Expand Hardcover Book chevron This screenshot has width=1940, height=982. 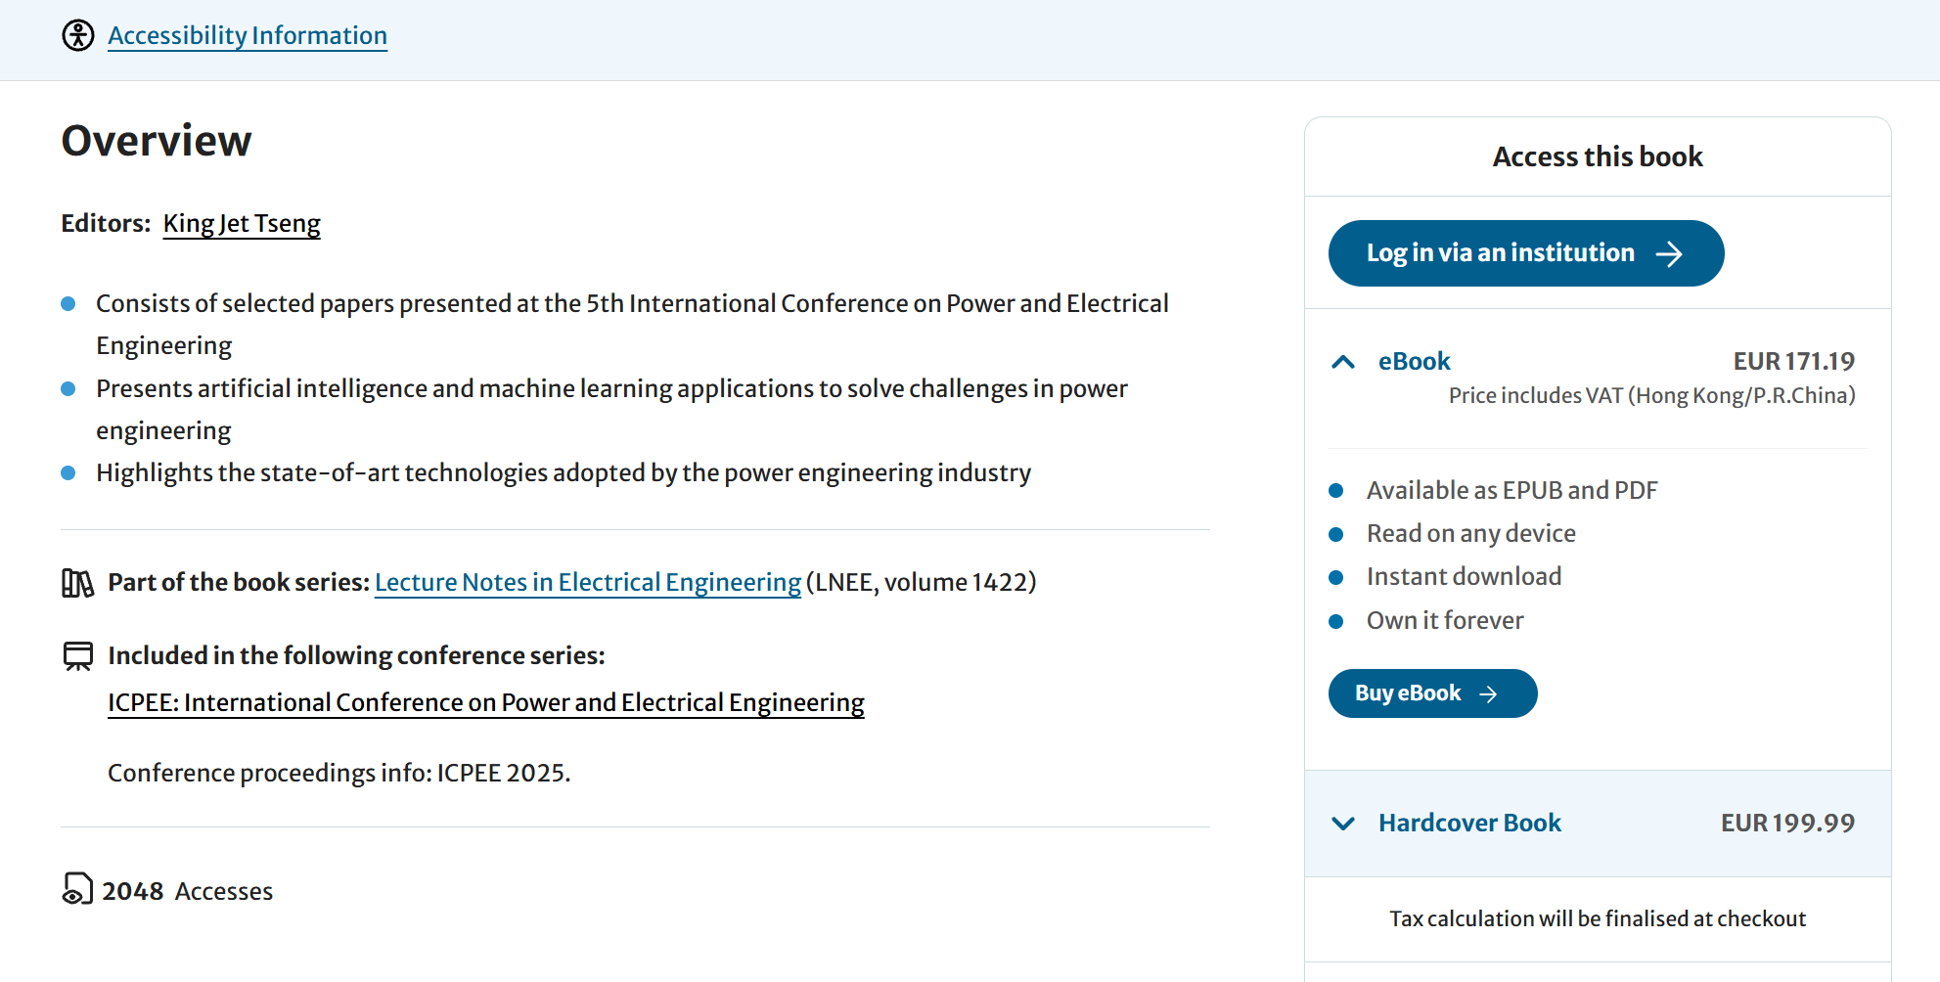(x=1343, y=824)
